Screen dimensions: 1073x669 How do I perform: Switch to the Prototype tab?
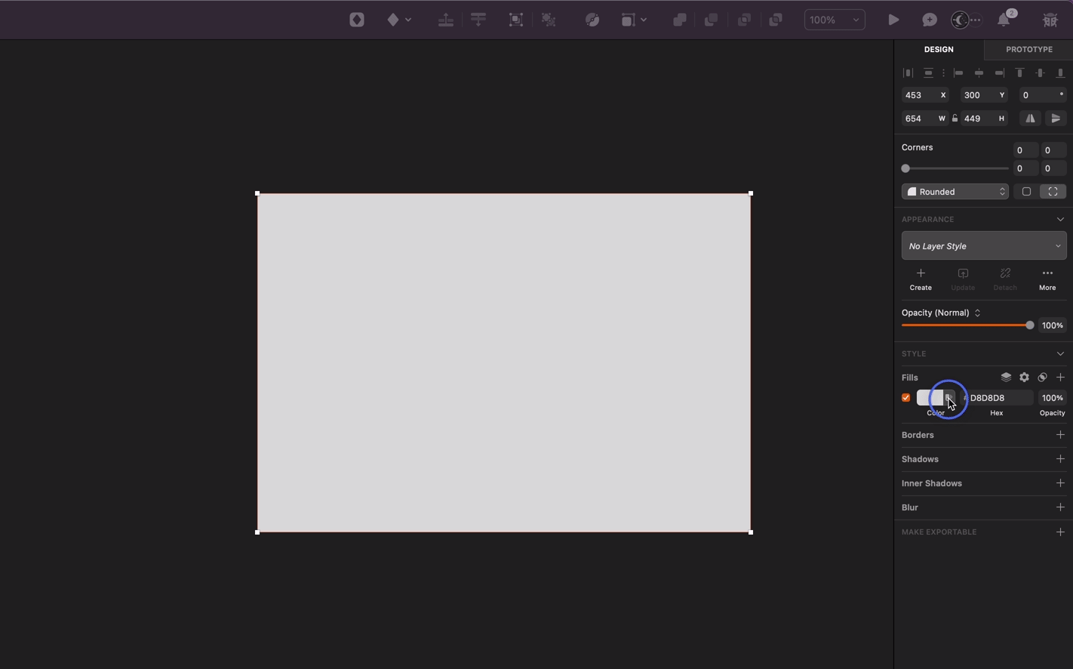[1028, 49]
